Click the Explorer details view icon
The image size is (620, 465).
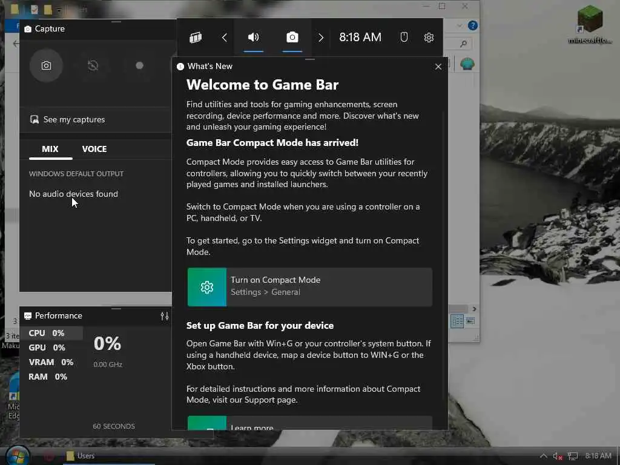tap(457, 321)
